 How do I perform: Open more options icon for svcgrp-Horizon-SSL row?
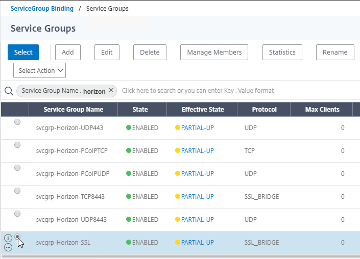[x=8, y=247]
